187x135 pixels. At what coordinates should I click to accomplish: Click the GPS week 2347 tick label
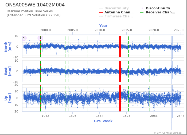[181, 116]
